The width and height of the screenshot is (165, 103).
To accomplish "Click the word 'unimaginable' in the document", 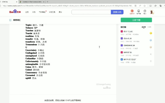I will point(32,64).
